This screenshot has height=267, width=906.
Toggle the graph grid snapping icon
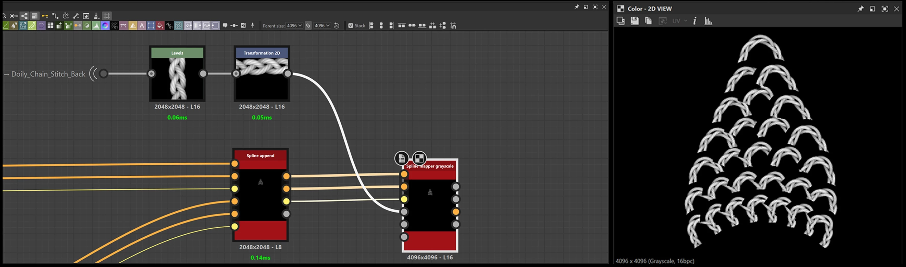click(107, 16)
